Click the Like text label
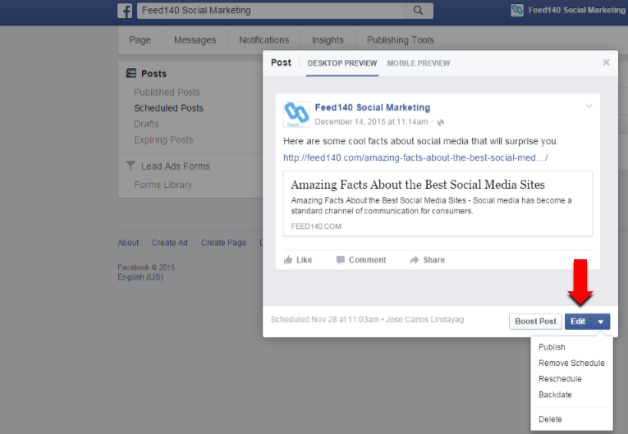Screen dimensions: 628x434 (x=304, y=260)
